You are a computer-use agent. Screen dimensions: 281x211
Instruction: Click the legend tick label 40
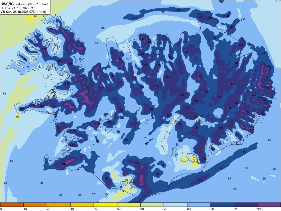(x=95, y=209)
